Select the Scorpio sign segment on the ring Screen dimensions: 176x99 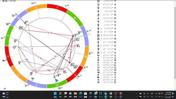click(x=75, y=18)
